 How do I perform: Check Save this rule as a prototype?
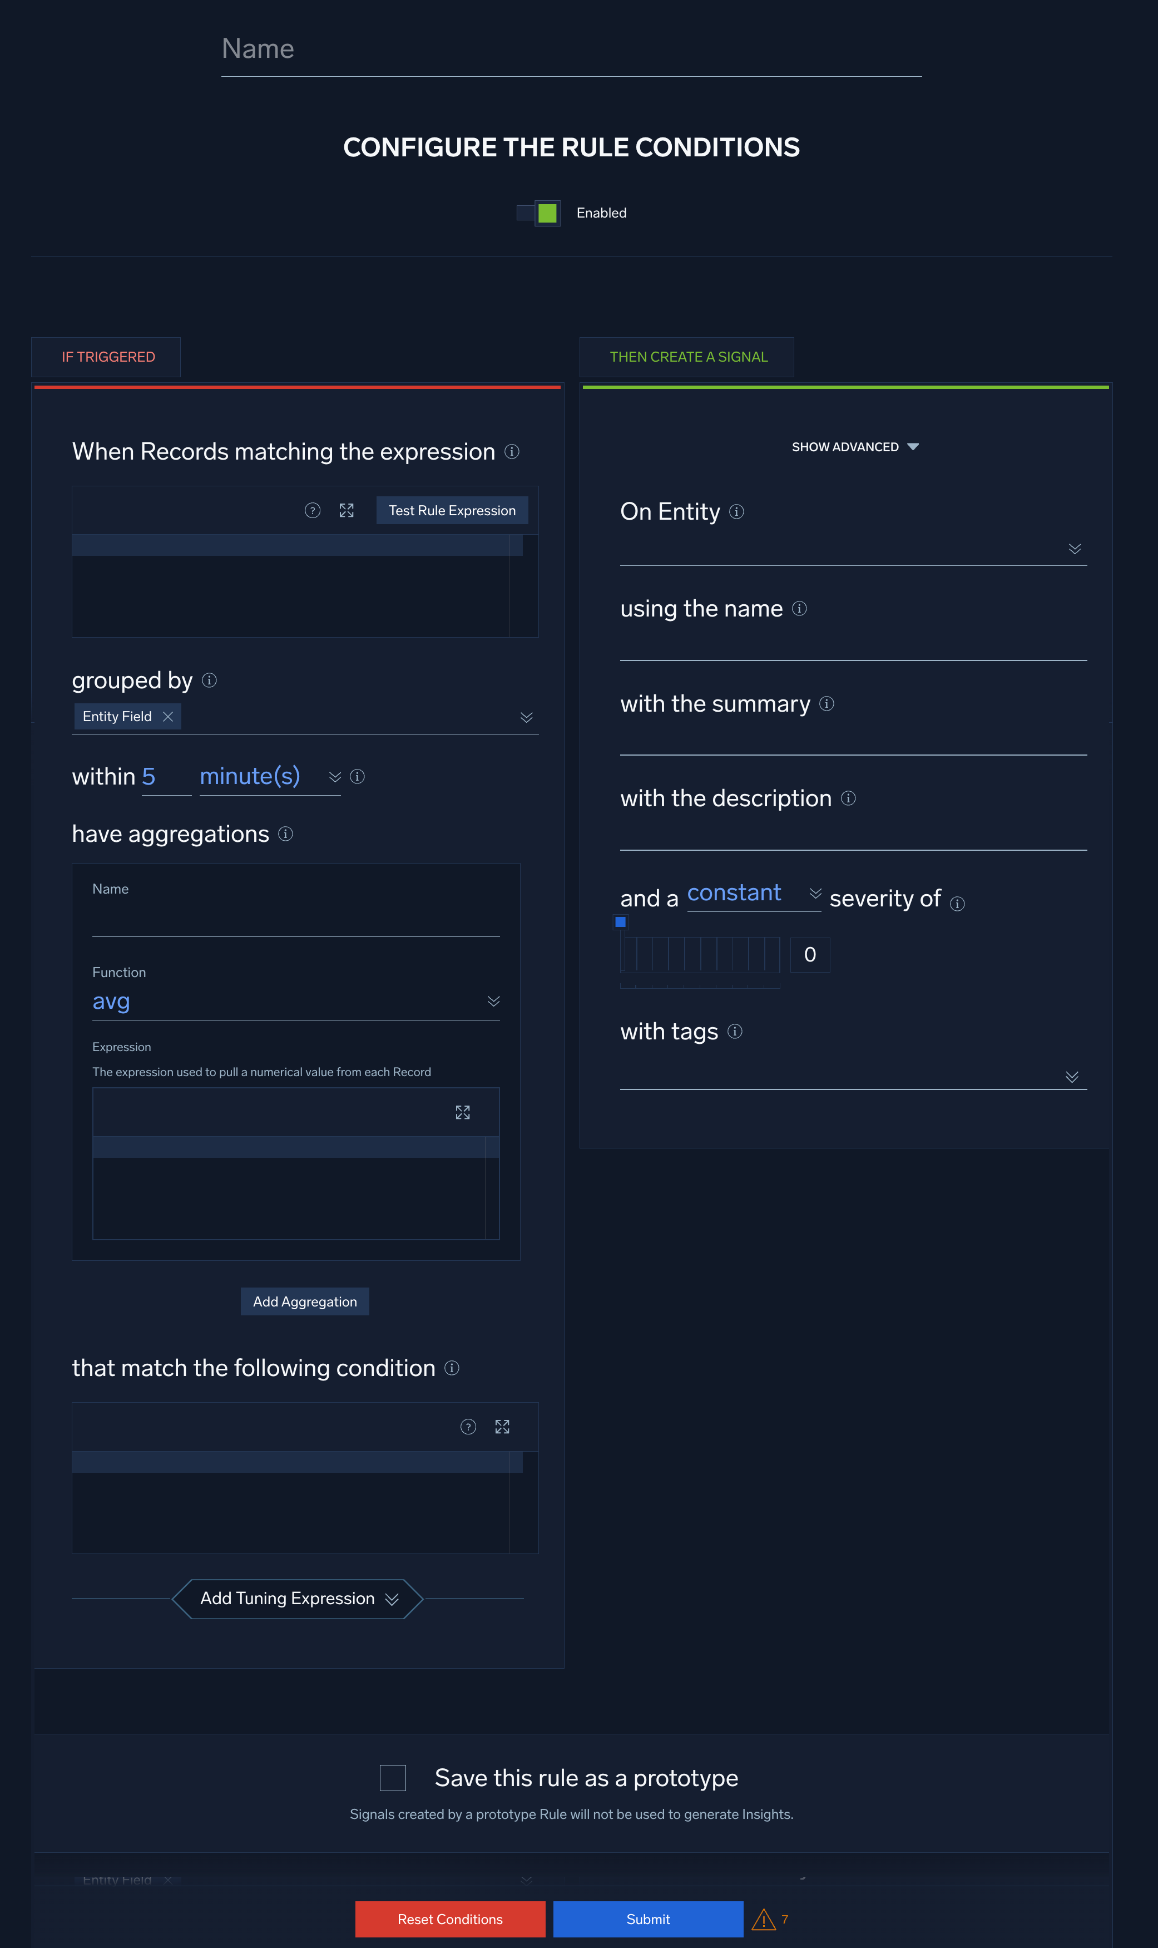coord(393,1778)
